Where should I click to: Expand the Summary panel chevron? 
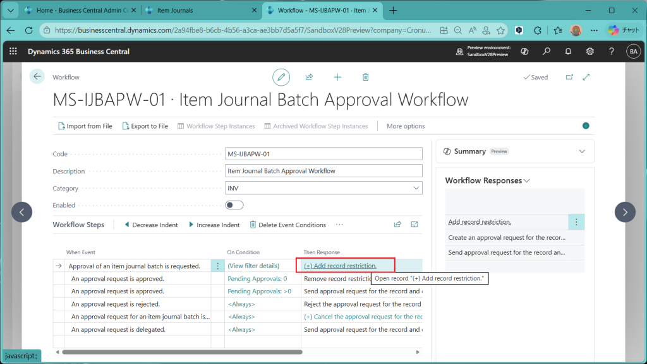tap(582, 151)
